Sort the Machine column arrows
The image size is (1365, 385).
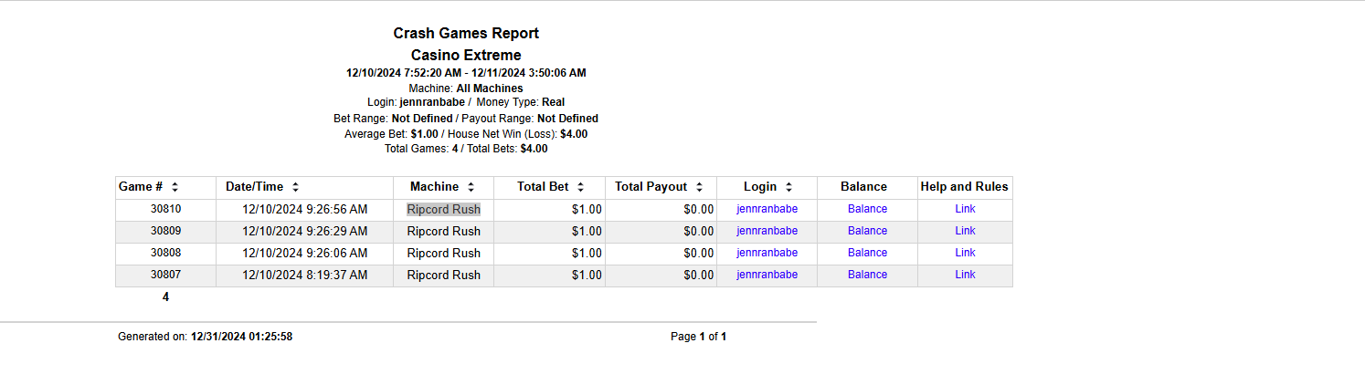(471, 187)
